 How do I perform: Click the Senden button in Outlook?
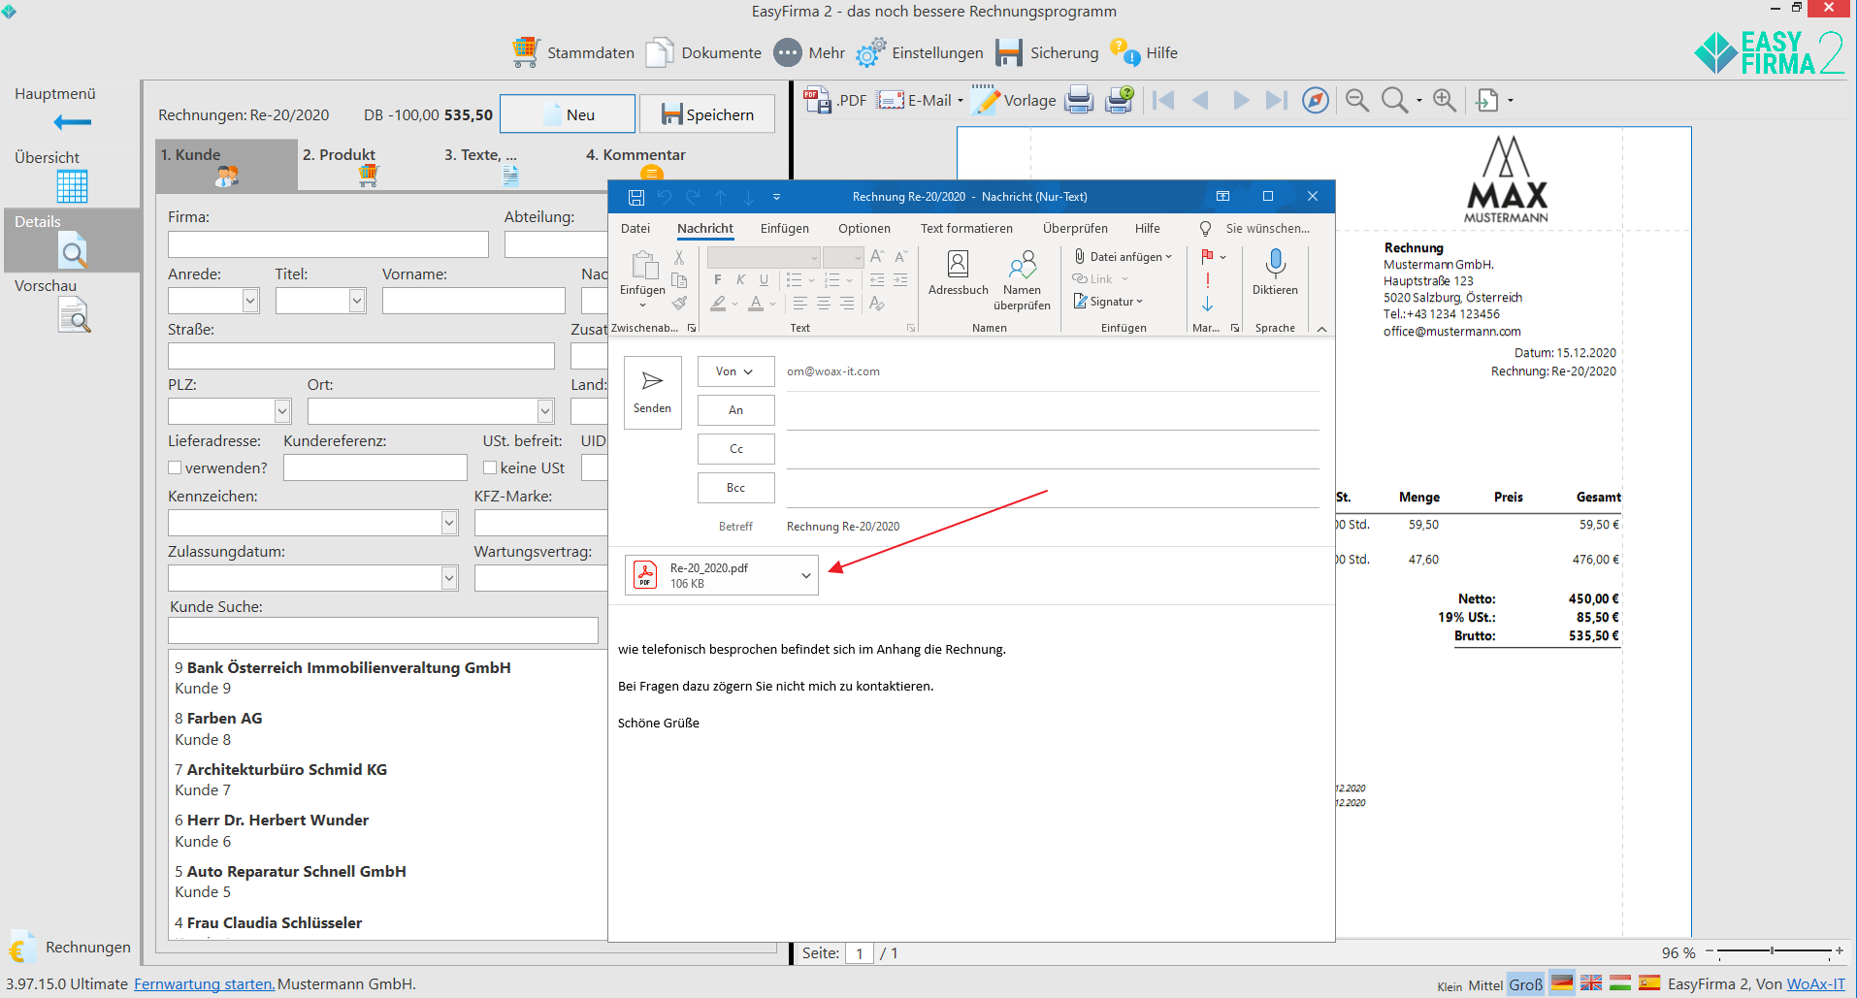(653, 392)
